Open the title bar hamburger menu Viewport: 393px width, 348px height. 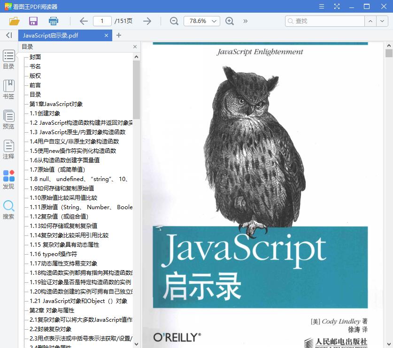pos(322,6)
